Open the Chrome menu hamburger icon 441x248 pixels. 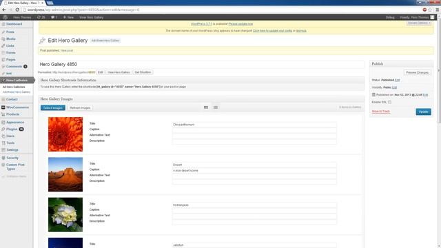(437, 10)
